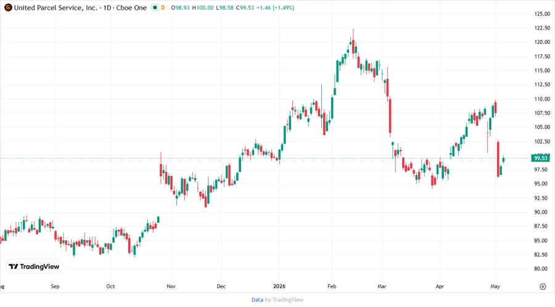Image resolution: width=555 pixels, height=307 pixels.
Task: Click the 105.00 price axis label
Action: pyautogui.click(x=542, y=128)
